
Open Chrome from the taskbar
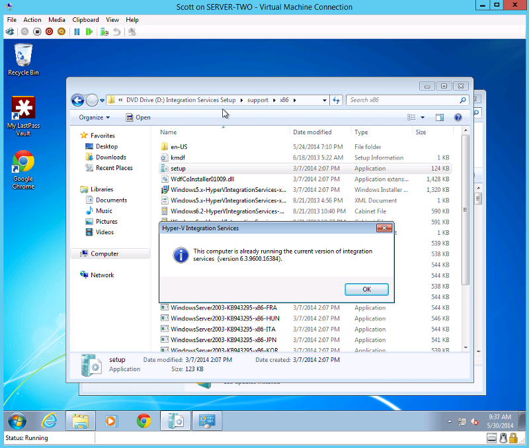click(143, 421)
